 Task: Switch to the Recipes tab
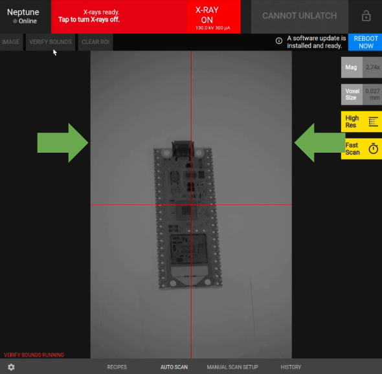(x=117, y=367)
